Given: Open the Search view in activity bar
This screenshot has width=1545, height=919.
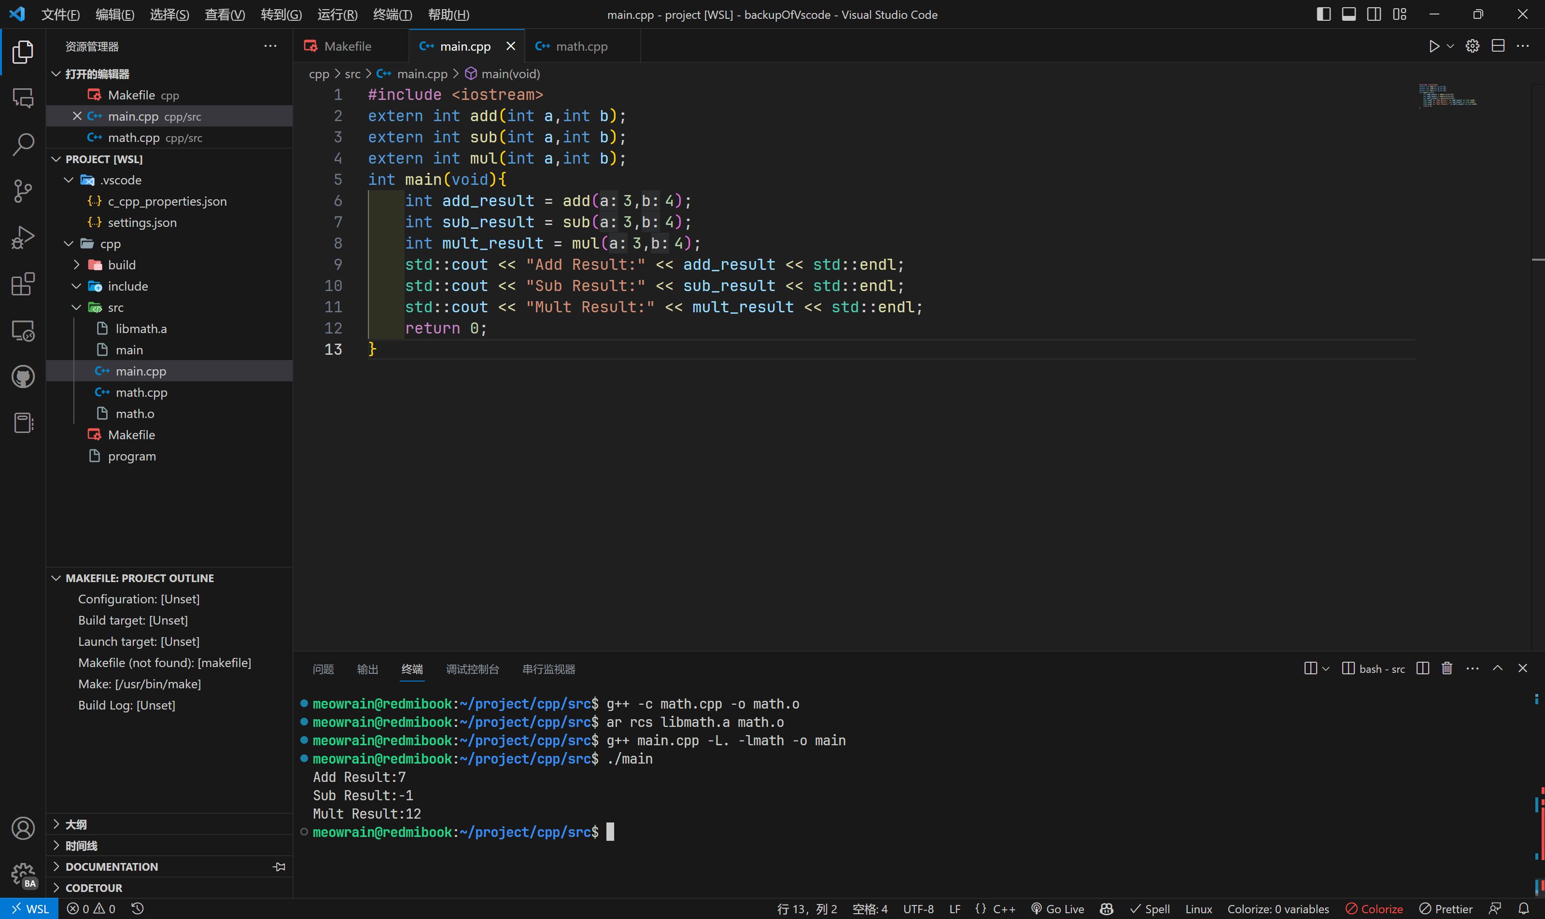Looking at the screenshot, I should [23, 144].
